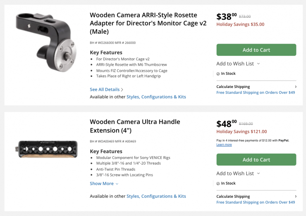
Task: Expand Show More key features
Action: pyautogui.click(x=104, y=184)
